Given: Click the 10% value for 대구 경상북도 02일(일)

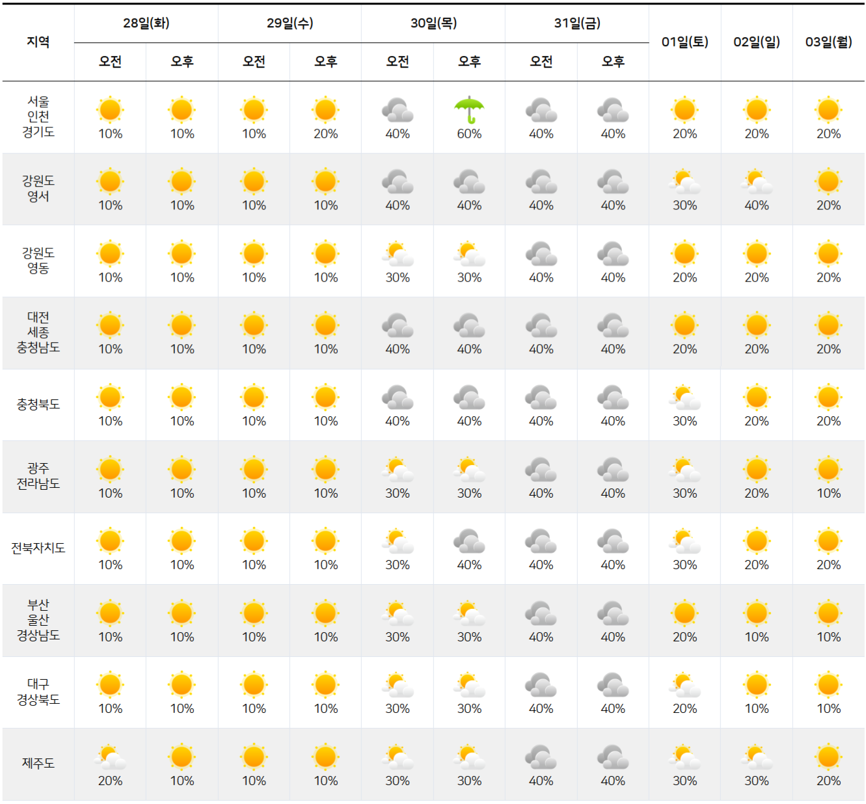Looking at the screenshot, I should pos(757,709).
